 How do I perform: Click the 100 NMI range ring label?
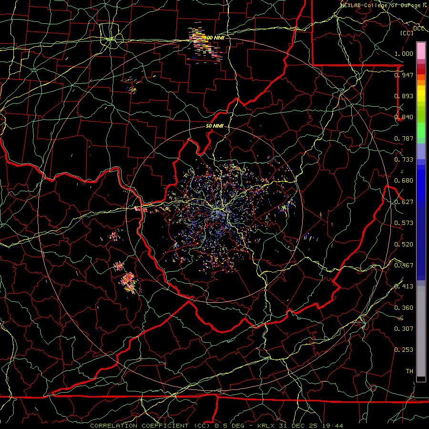(214, 38)
